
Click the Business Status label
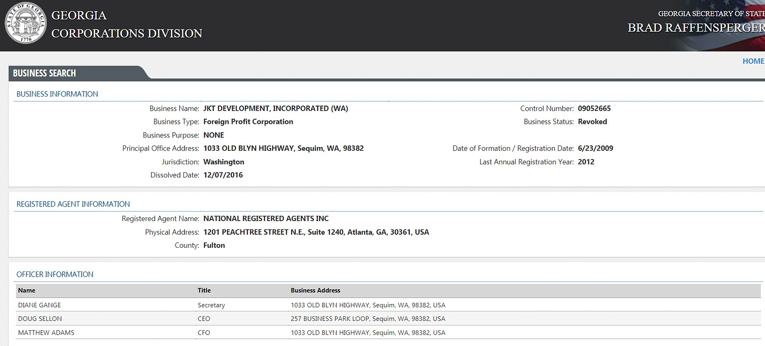pyautogui.click(x=549, y=122)
